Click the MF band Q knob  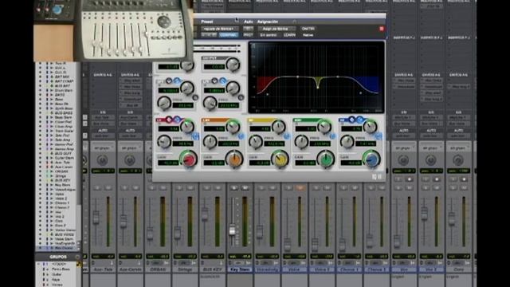278,128
